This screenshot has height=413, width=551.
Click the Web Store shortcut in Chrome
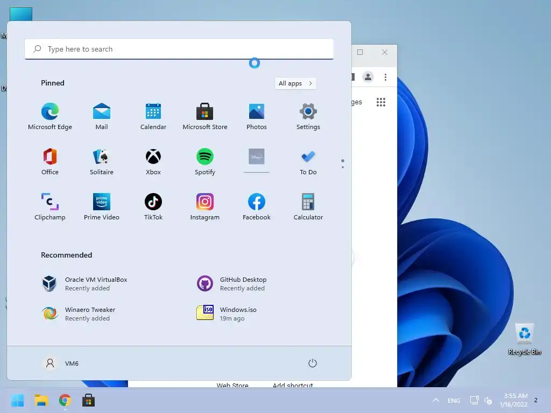232,384
